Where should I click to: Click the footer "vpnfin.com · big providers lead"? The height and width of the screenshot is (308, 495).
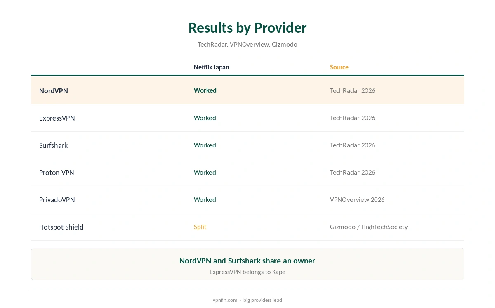tap(247, 300)
